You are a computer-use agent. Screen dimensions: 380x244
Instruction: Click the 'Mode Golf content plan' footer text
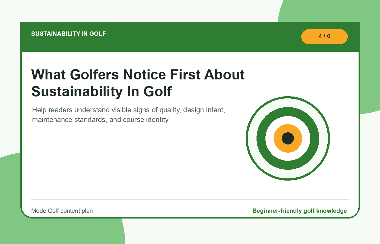click(62, 211)
